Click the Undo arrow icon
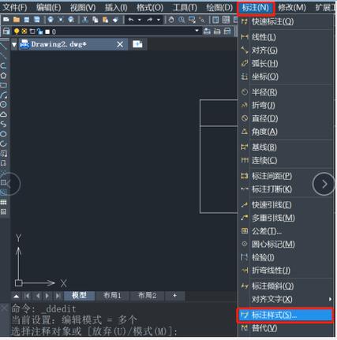This screenshot has height=340, width=337. tap(131, 20)
